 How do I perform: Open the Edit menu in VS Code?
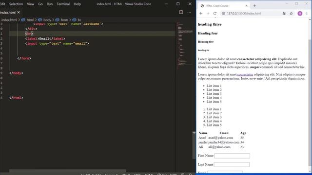pos(2,4)
